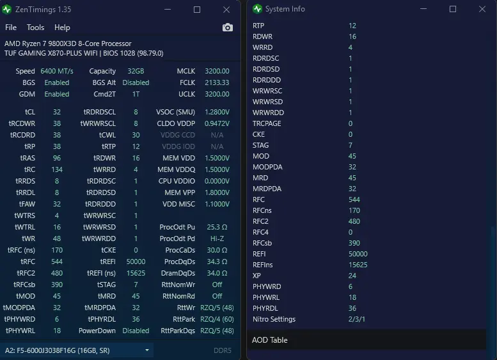Select the 6400 MT/s speed value
The image size is (497, 360).
(57, 71)
